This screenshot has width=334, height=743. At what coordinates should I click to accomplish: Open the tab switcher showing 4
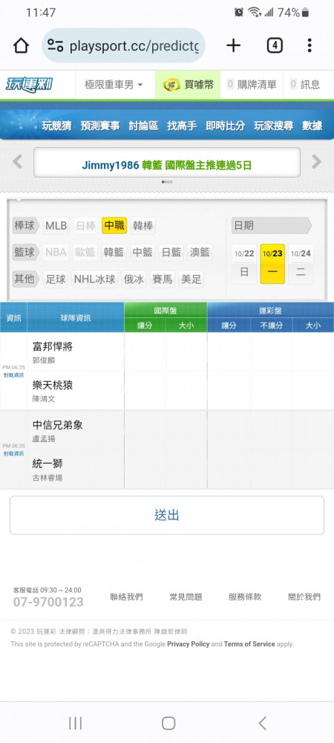click(275, 45)
